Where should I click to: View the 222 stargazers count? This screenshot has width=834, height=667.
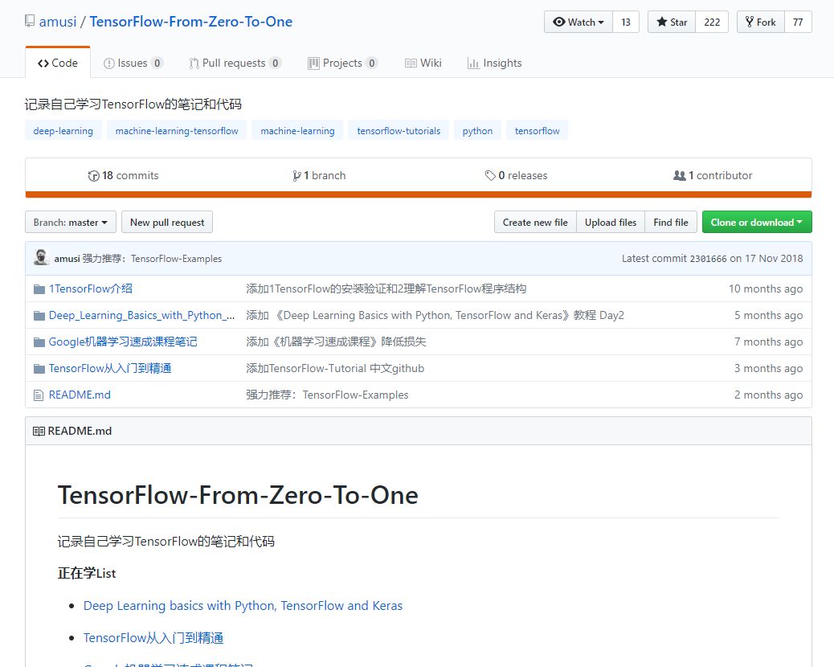click(712, 23)
